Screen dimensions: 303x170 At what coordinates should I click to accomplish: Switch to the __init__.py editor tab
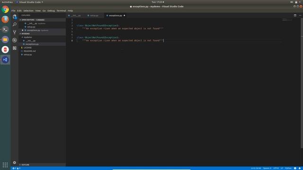tap(76, 16)
